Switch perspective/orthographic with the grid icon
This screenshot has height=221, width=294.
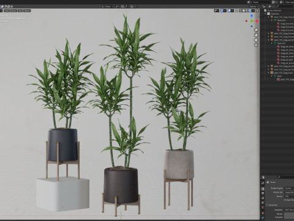(x=256, y=45)
